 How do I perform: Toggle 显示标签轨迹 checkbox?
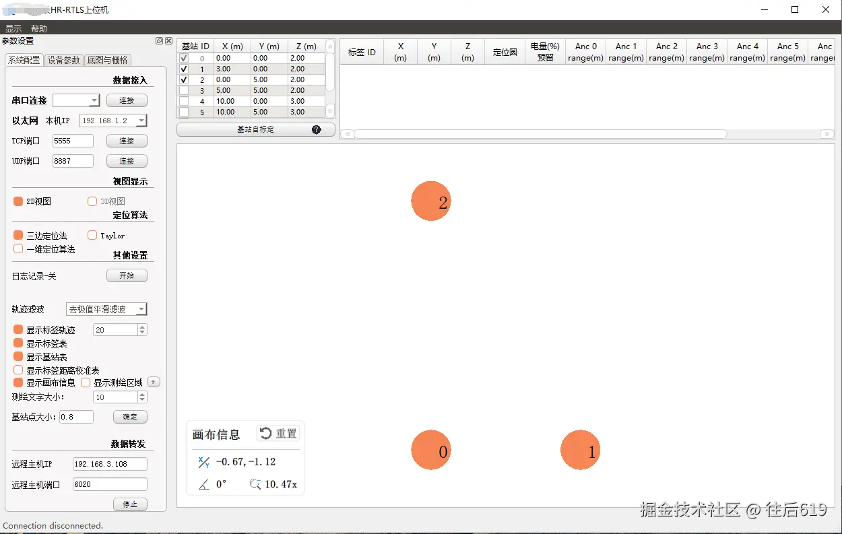18,330
